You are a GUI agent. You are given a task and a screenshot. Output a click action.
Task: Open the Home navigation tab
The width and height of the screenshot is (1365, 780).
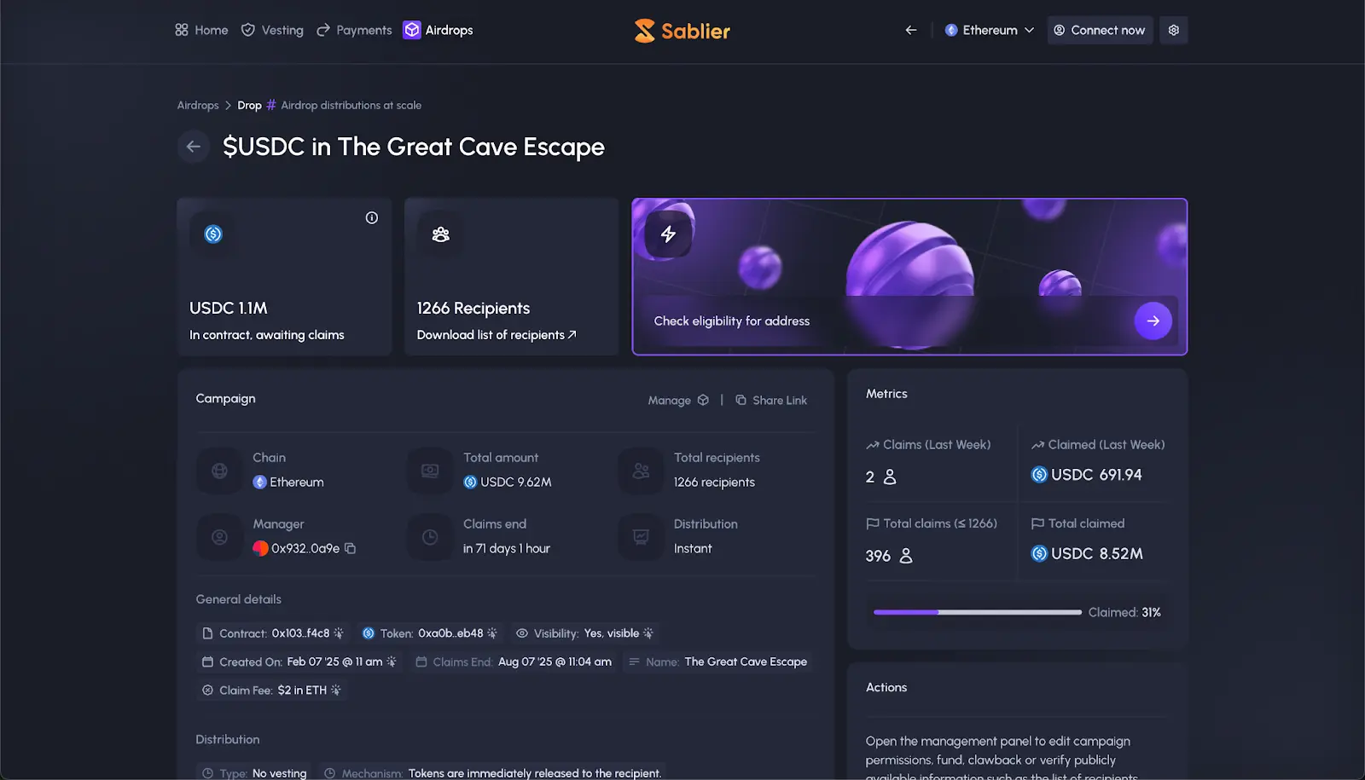point(201,30)
